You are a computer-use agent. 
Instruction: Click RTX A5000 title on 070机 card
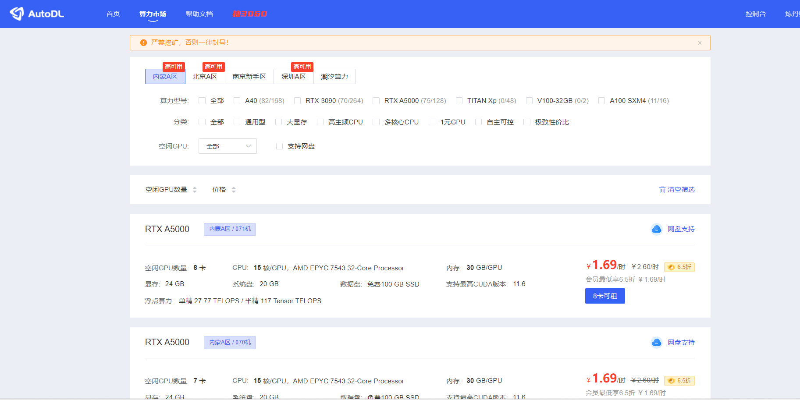point(167,342)
